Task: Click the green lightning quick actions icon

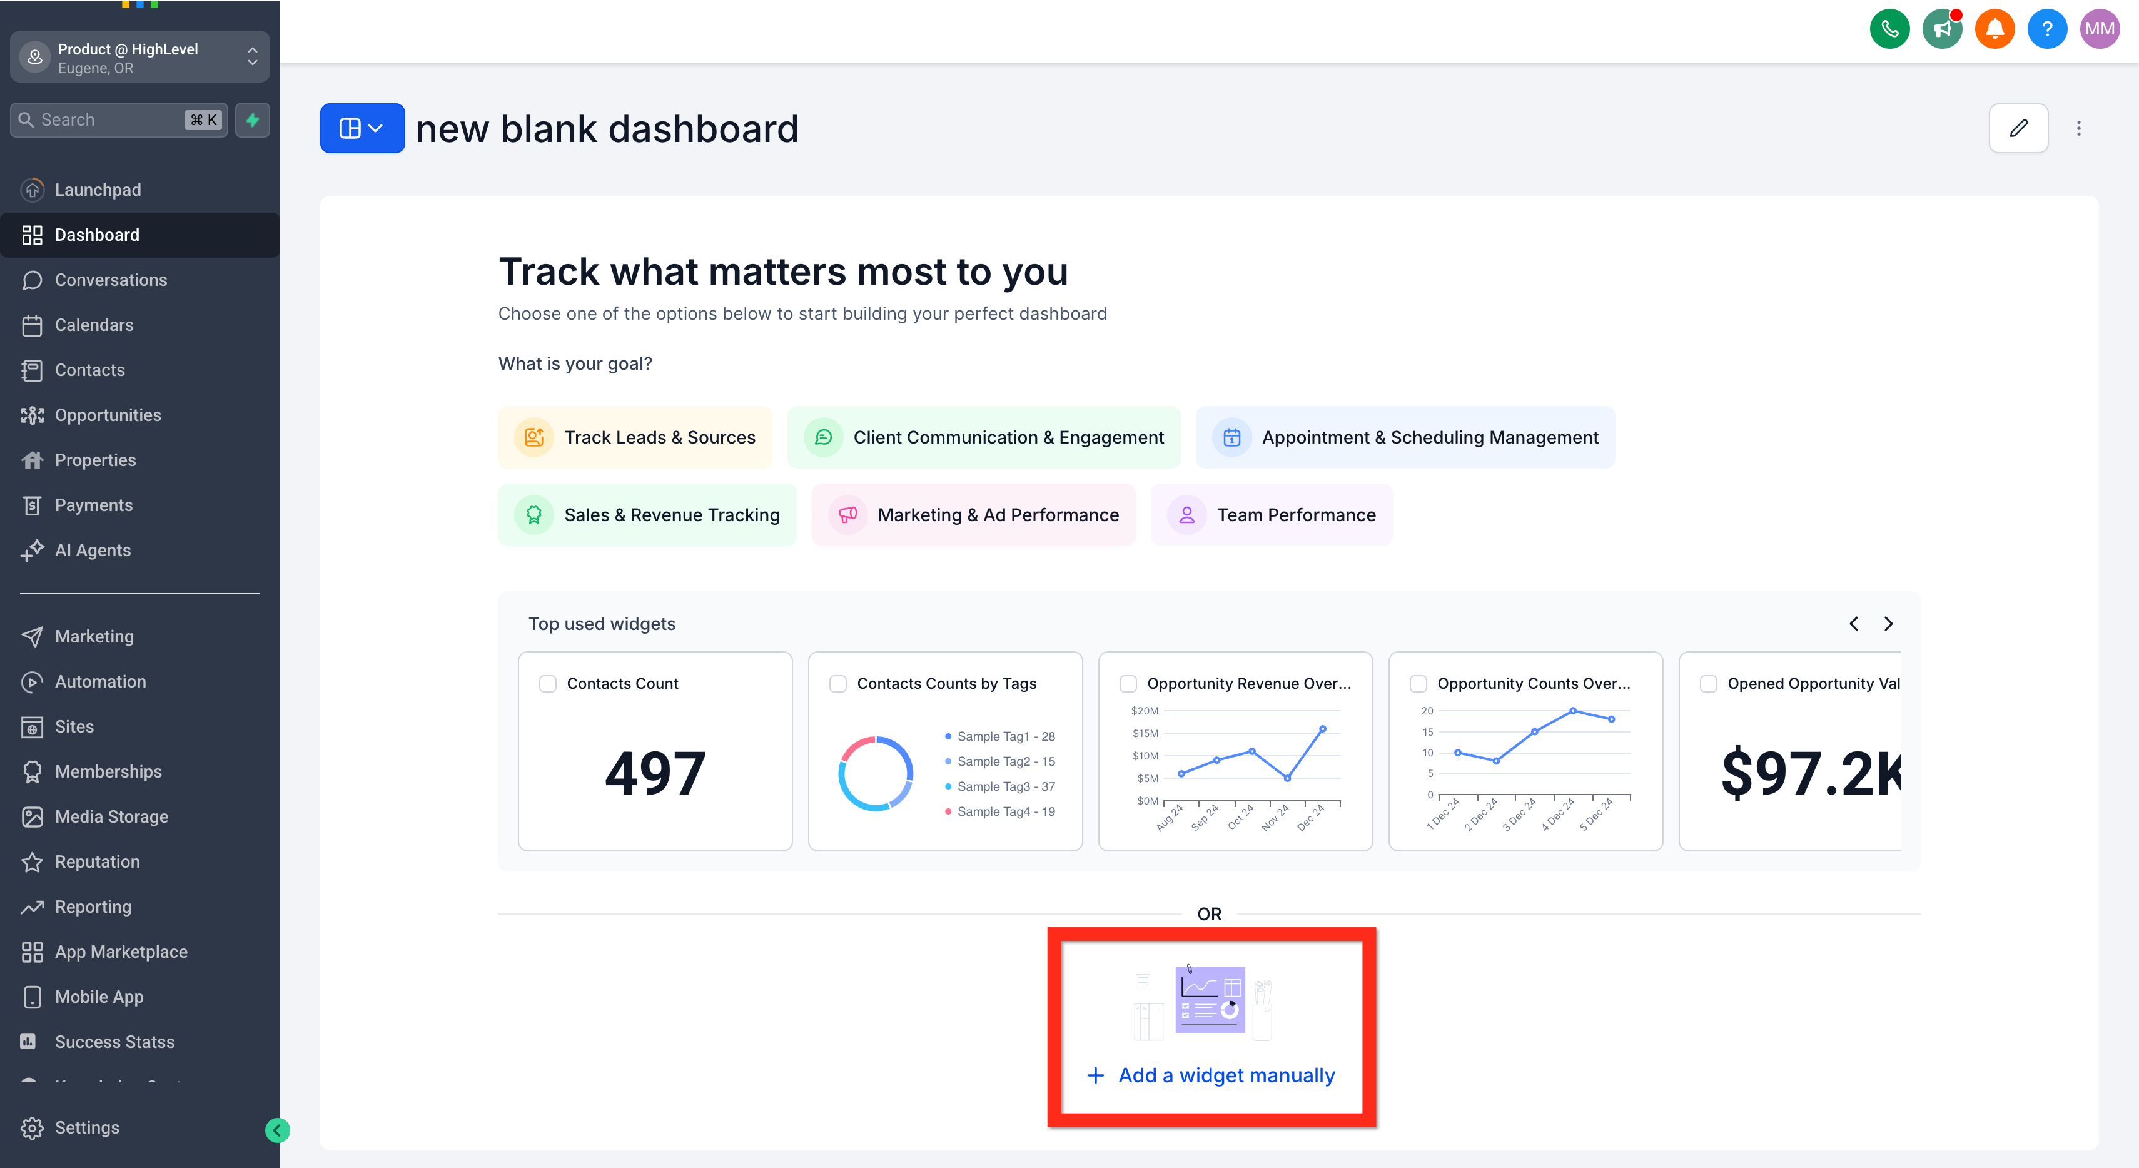Action: [x=253, y=119]
